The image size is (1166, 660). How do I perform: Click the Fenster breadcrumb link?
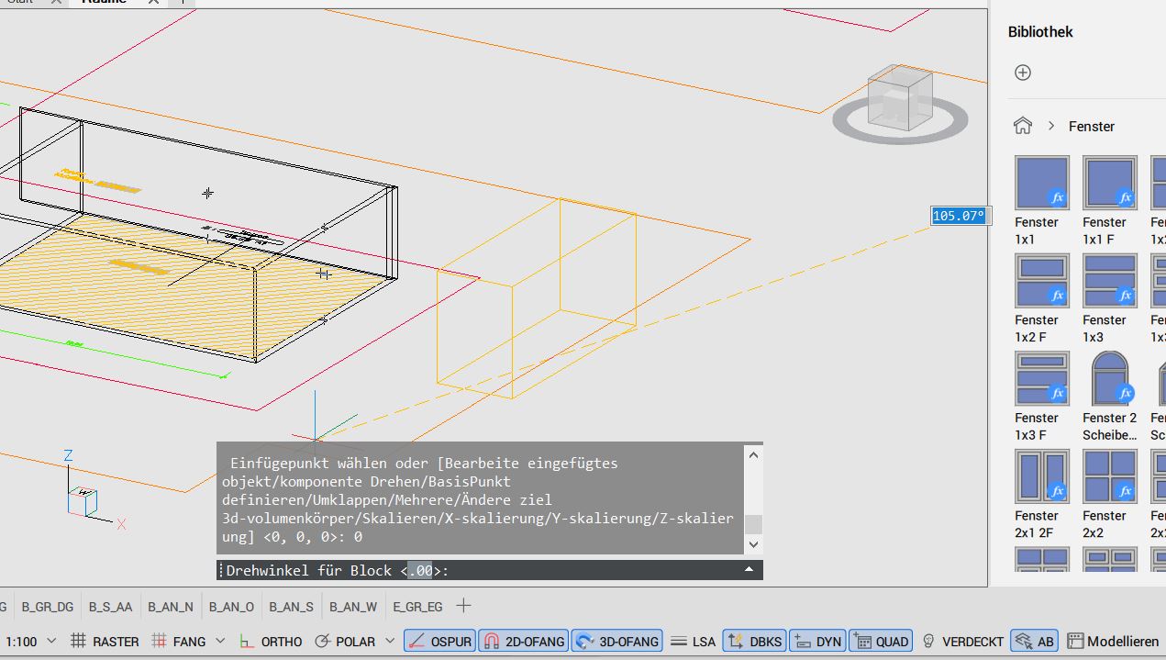point(1091,127)
